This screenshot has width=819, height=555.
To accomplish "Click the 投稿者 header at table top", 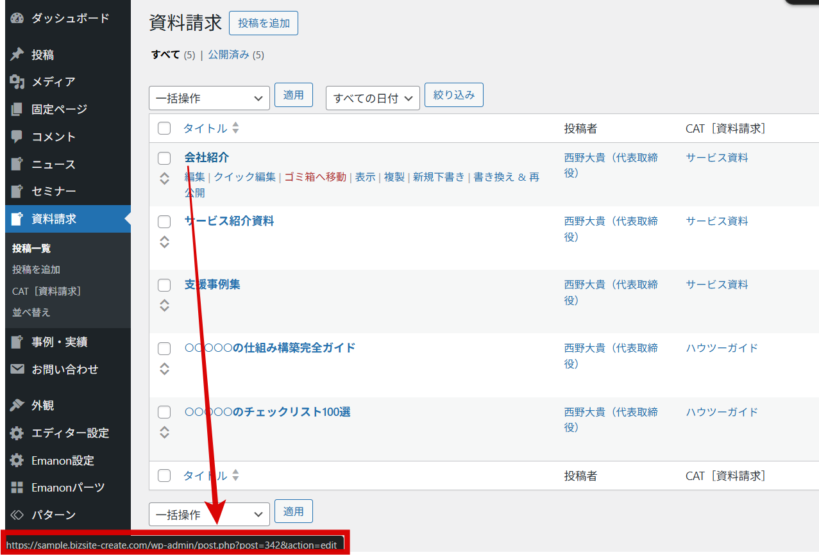I will [580, 129].
